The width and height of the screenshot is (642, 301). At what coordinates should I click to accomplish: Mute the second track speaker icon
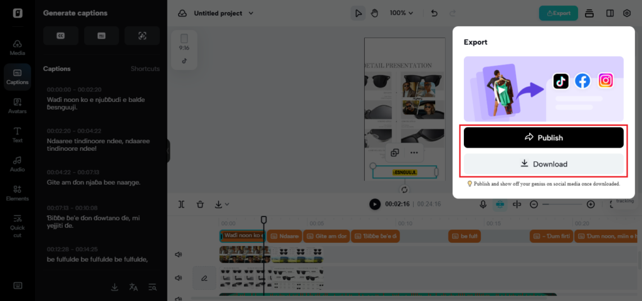(x=179, y=278)
